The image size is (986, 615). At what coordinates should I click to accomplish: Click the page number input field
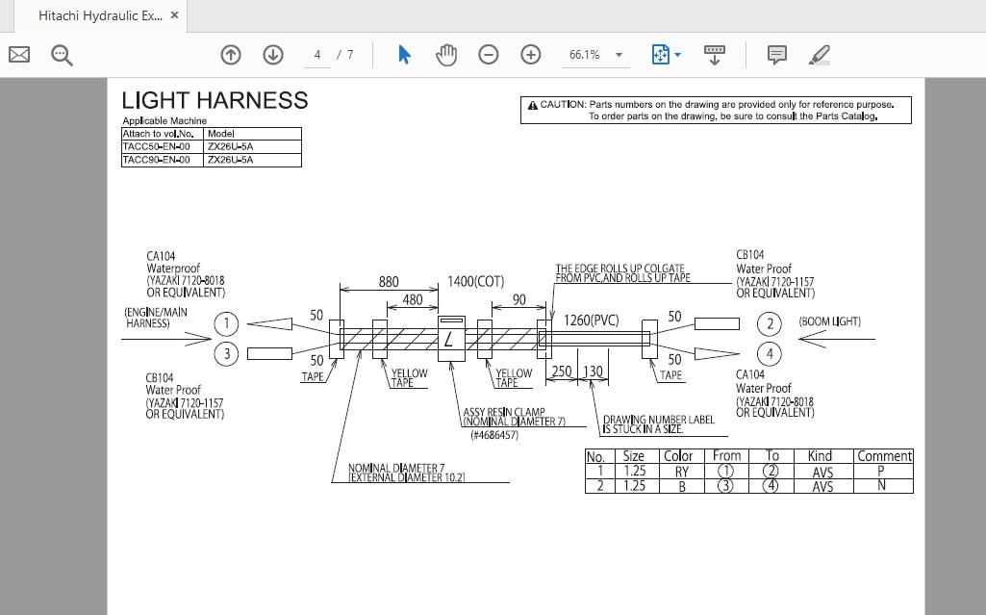(316, 55)
